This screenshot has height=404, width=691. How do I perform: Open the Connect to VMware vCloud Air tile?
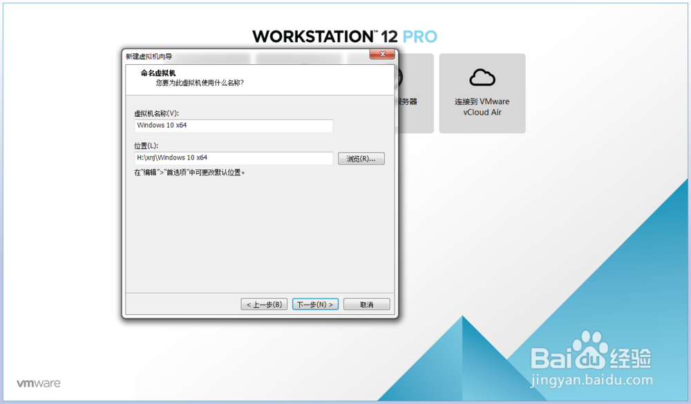tap(482, 93)
